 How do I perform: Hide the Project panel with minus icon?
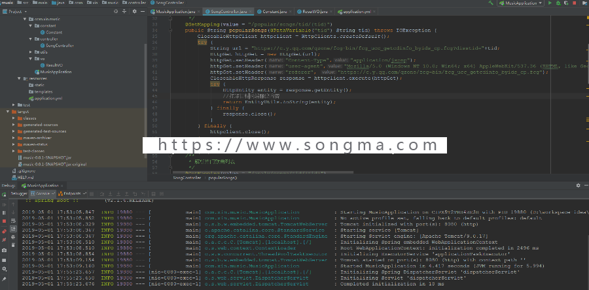tap(142, 12)
